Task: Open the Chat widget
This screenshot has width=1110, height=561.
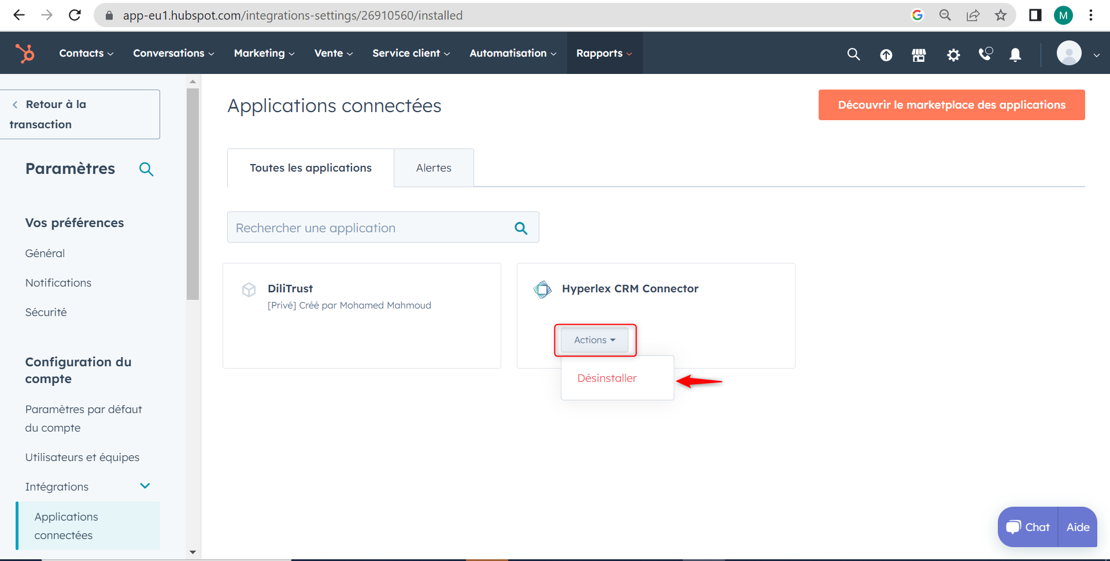Action: pos(1028,527)
